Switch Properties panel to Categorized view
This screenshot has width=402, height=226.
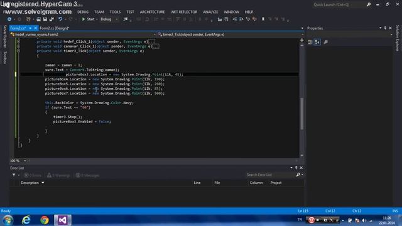coord(310,42)
